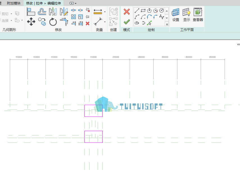
Task: Select the Offset tool
Action: (42, 12)
